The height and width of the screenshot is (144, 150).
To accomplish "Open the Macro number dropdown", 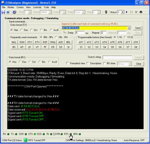I will 122,12.
